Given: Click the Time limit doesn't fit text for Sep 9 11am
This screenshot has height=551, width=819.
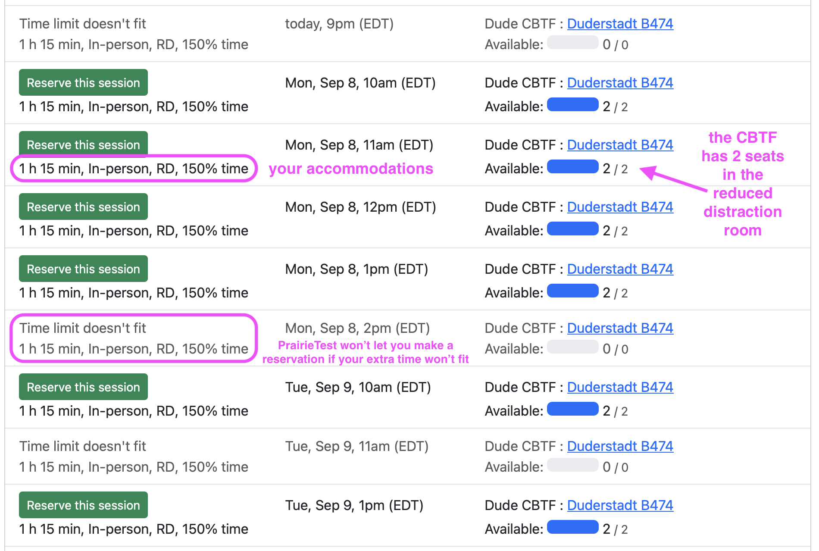Looking at the screenshot, I should pos(83,446).
